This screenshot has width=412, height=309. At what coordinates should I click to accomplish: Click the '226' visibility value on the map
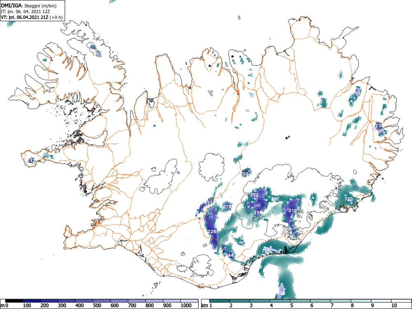tap(212, 232)
